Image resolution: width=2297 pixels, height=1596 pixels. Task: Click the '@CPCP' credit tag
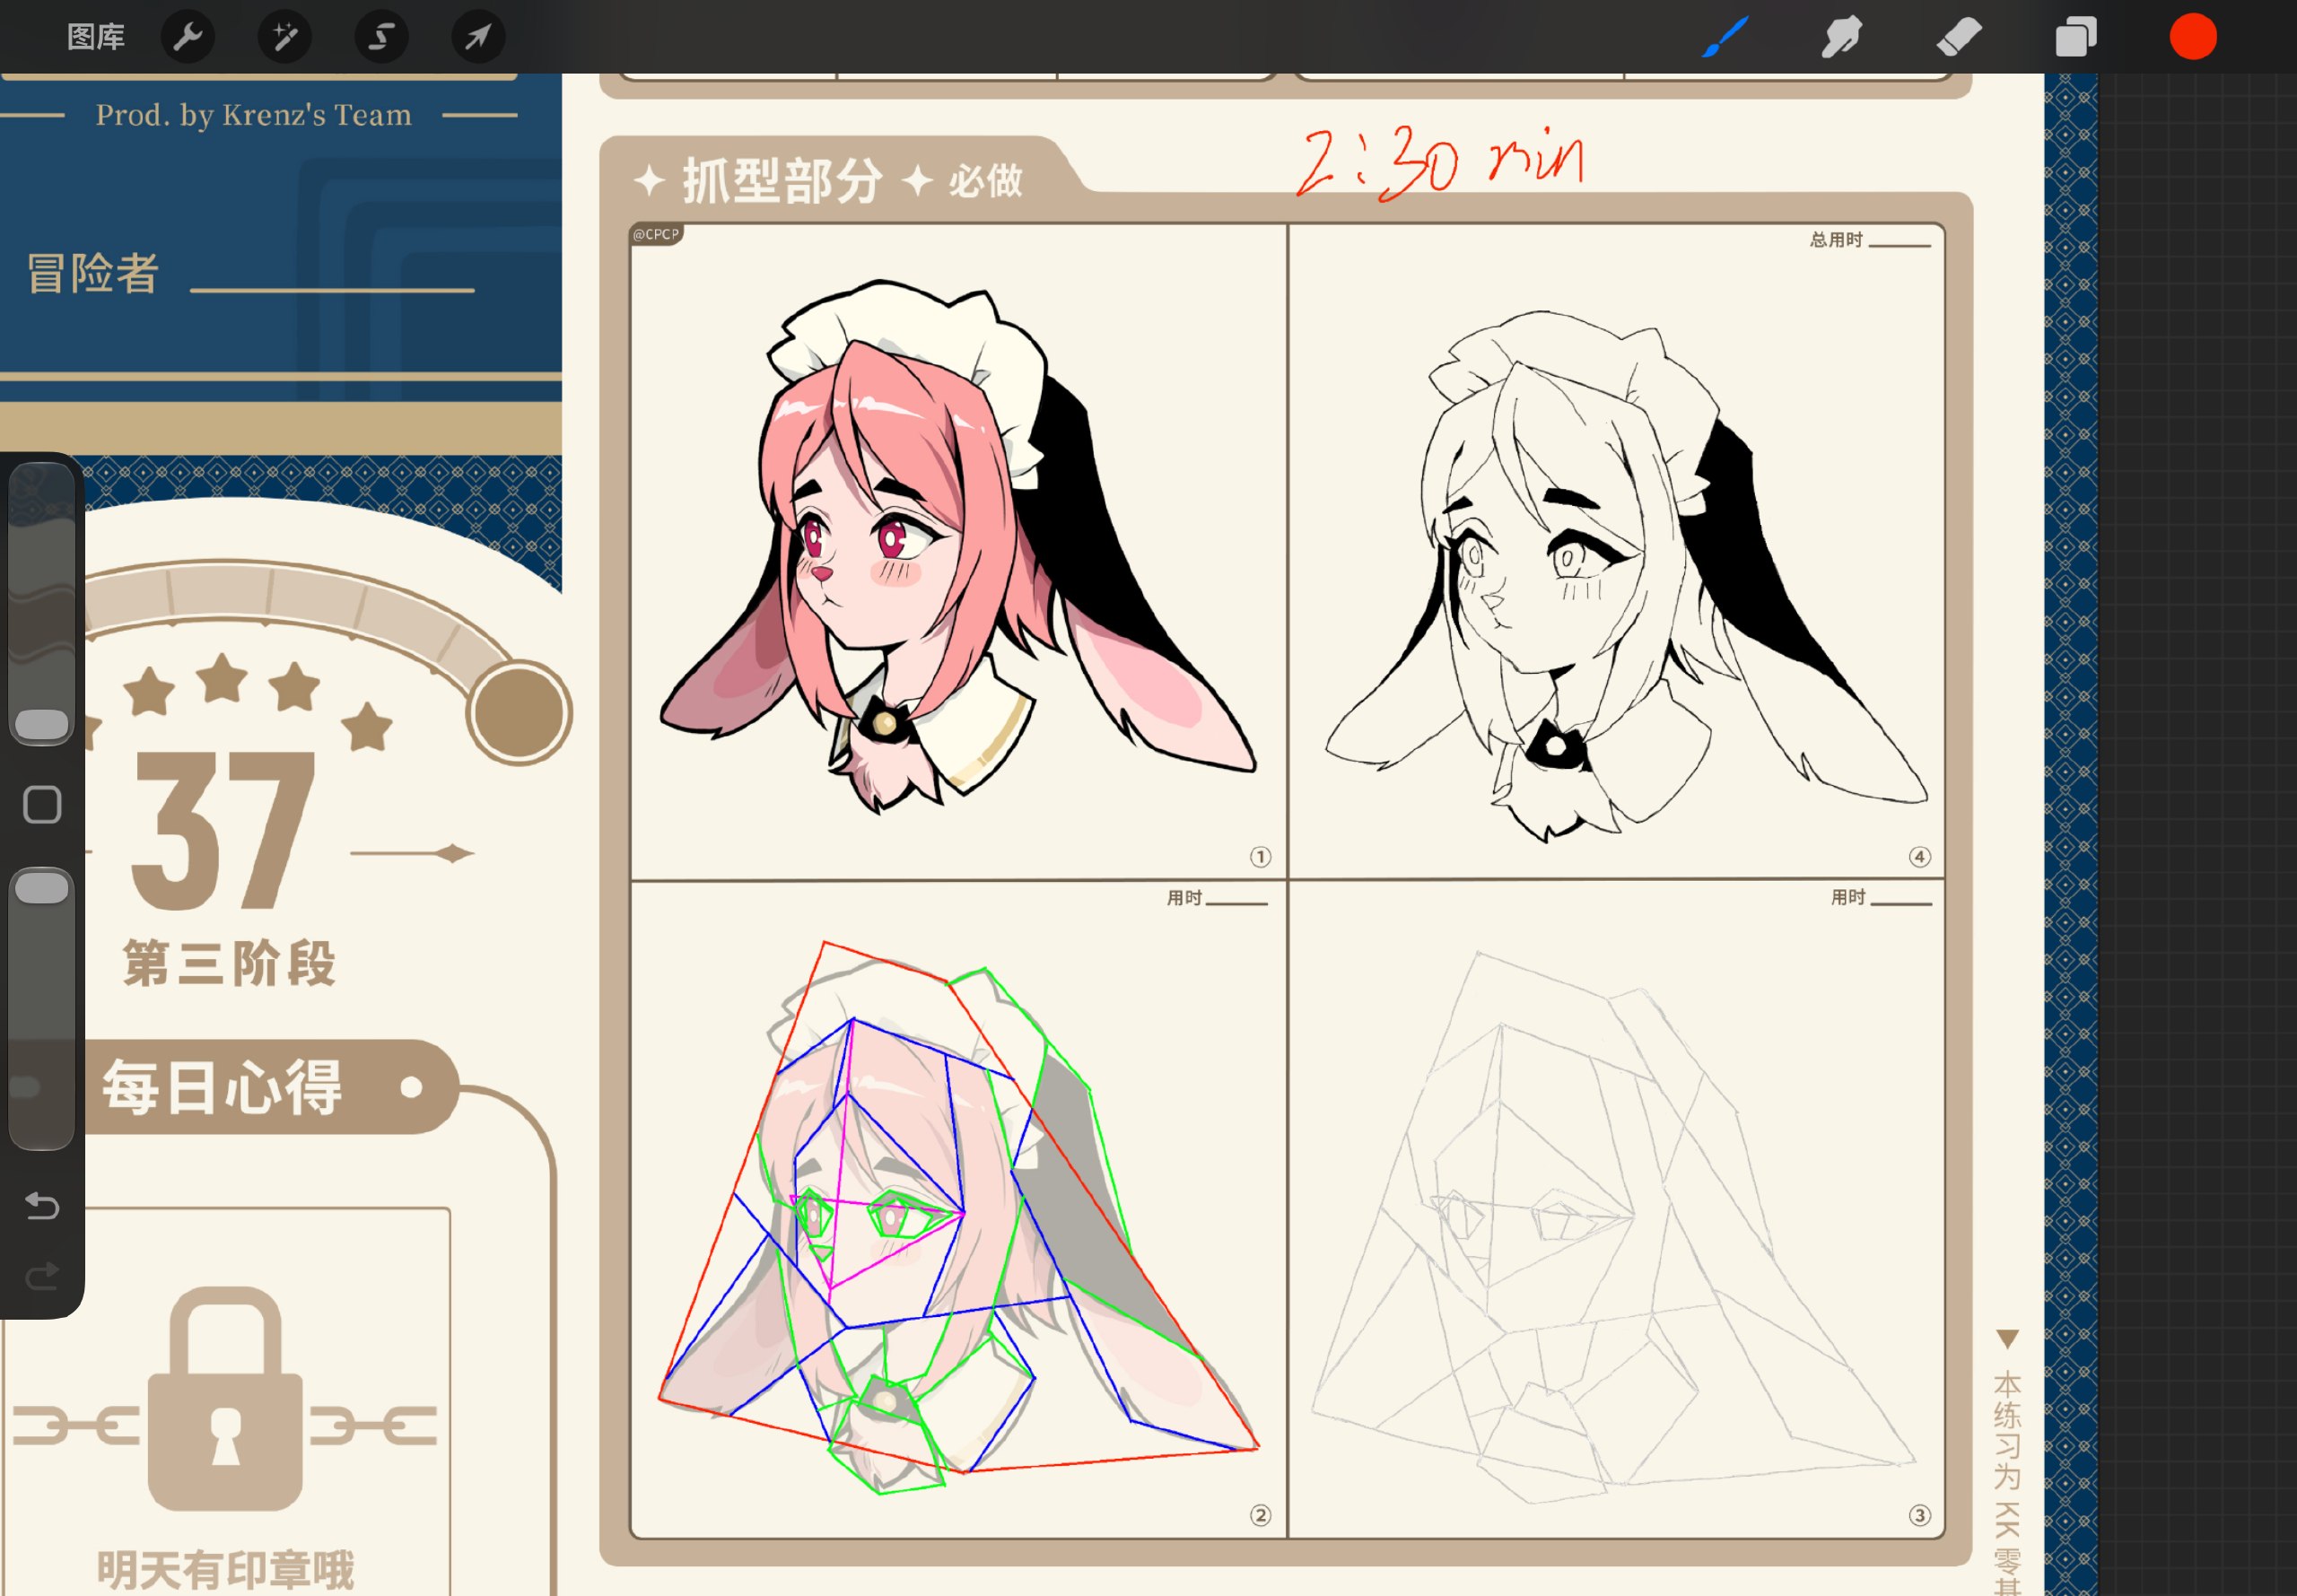point(656,234)
